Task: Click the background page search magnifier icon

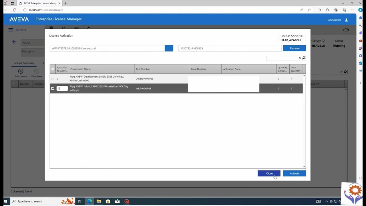Action: coord(345,72)
